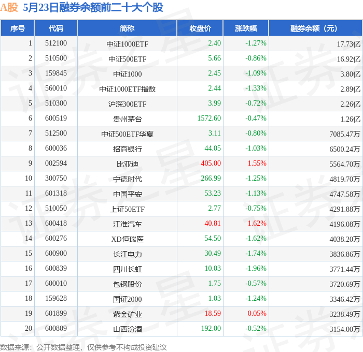363x352 pixels.
Task: Click the code 510500
Action: click(56, 58)
